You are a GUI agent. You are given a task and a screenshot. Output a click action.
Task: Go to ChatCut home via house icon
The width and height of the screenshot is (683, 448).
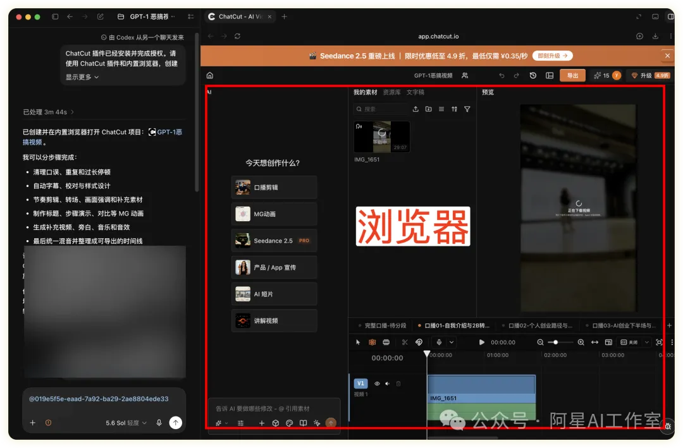[209, 75]
